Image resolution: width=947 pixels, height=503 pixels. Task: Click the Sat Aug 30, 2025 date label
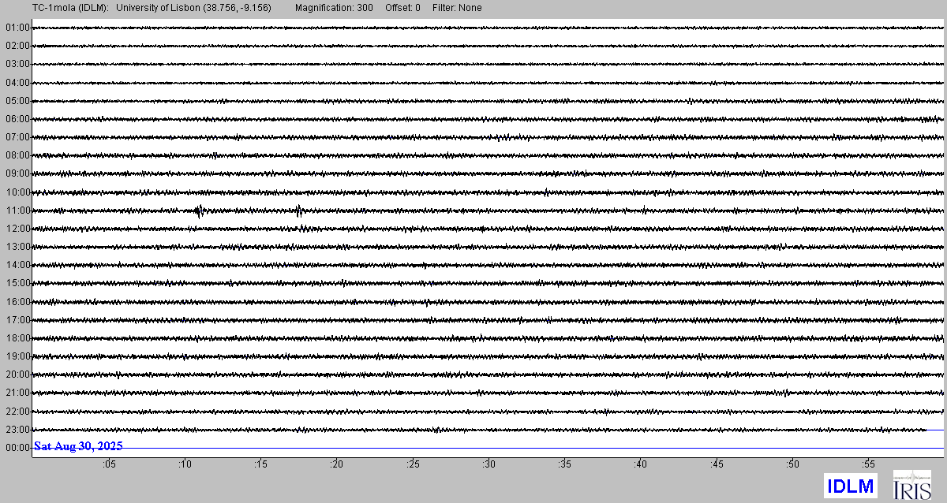(78, 446)
